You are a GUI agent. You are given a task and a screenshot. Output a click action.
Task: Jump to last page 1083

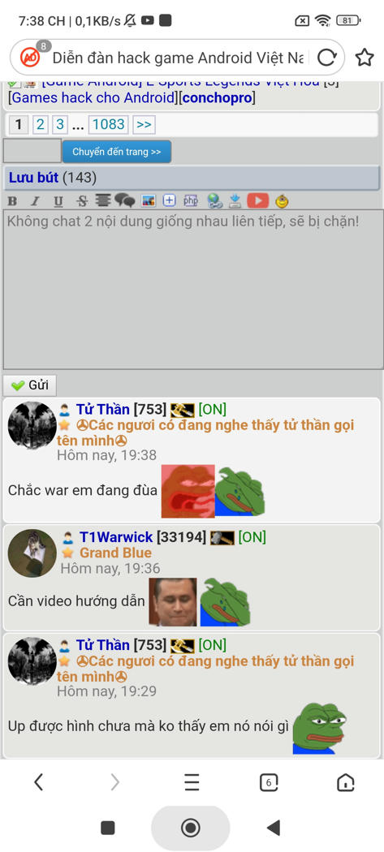109,125
